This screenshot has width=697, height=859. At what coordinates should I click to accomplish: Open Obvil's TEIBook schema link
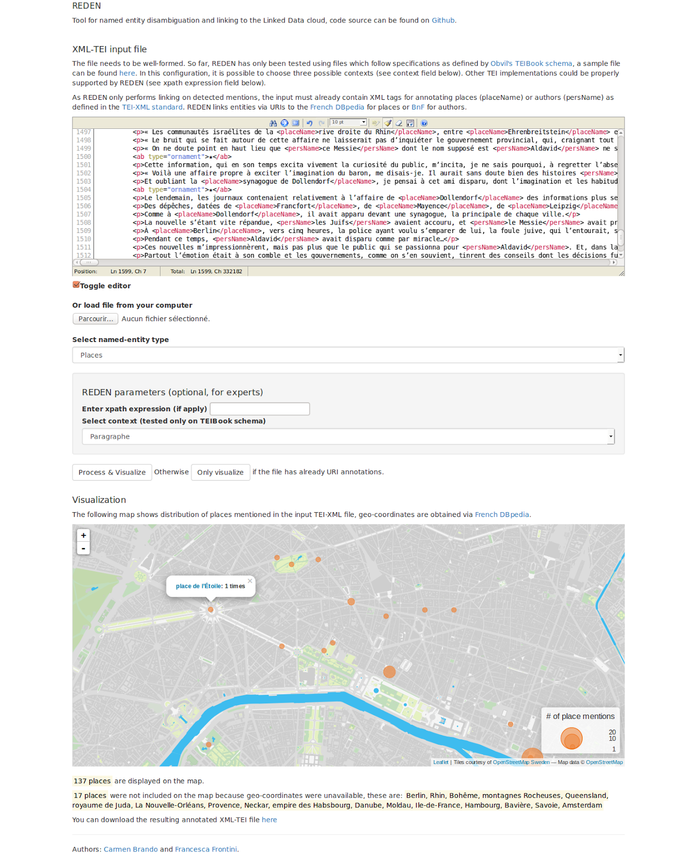click(x=531, y=63)
